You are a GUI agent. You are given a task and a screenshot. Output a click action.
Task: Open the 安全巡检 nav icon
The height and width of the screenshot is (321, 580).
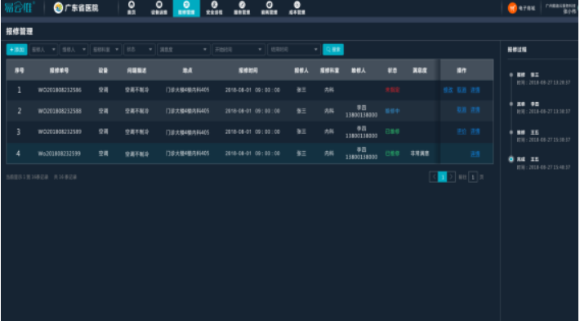click(214, 5)
